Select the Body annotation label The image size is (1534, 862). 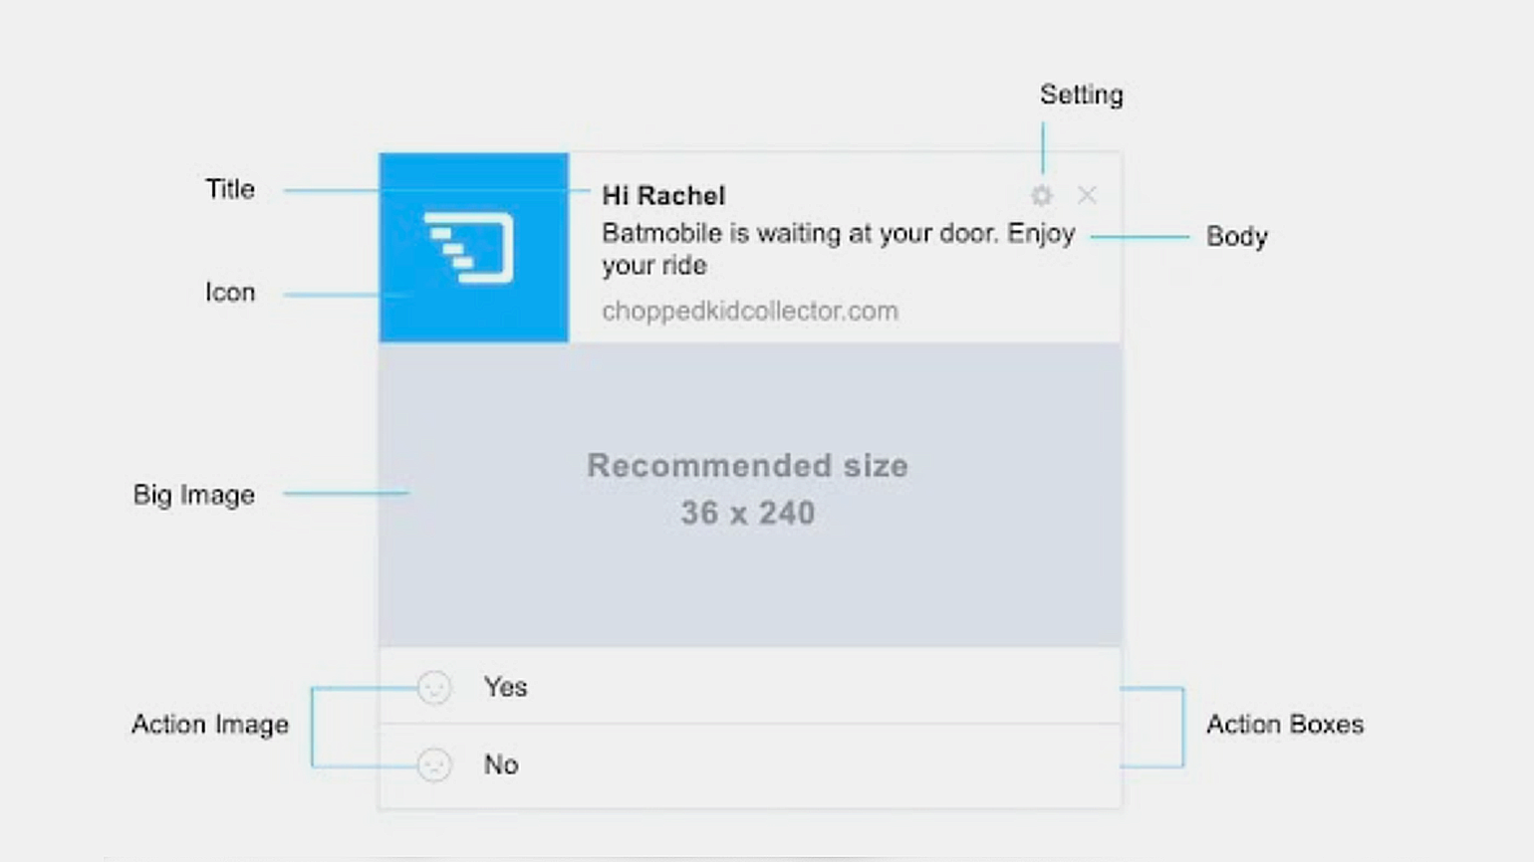(x=1236, y=236)
